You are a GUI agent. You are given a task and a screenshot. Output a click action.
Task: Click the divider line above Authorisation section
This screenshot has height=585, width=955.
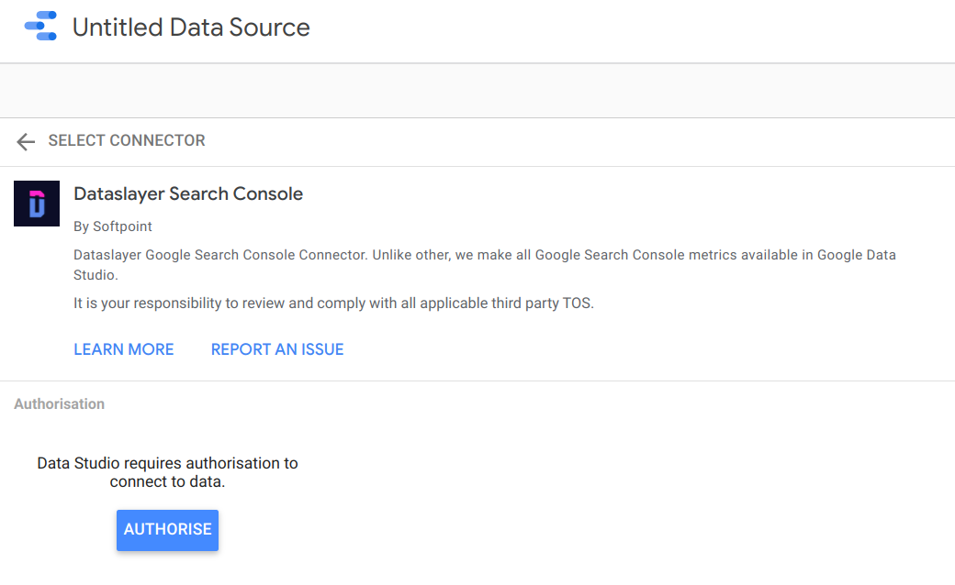pos(477,381)
